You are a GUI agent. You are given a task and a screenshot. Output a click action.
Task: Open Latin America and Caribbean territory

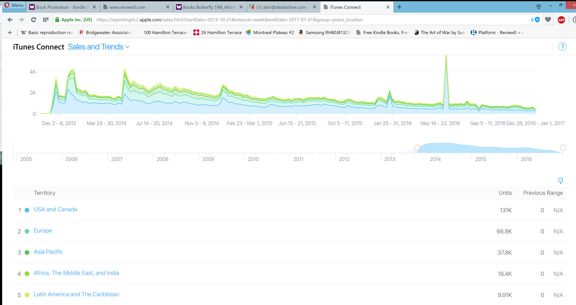click(x=76, y=294)
